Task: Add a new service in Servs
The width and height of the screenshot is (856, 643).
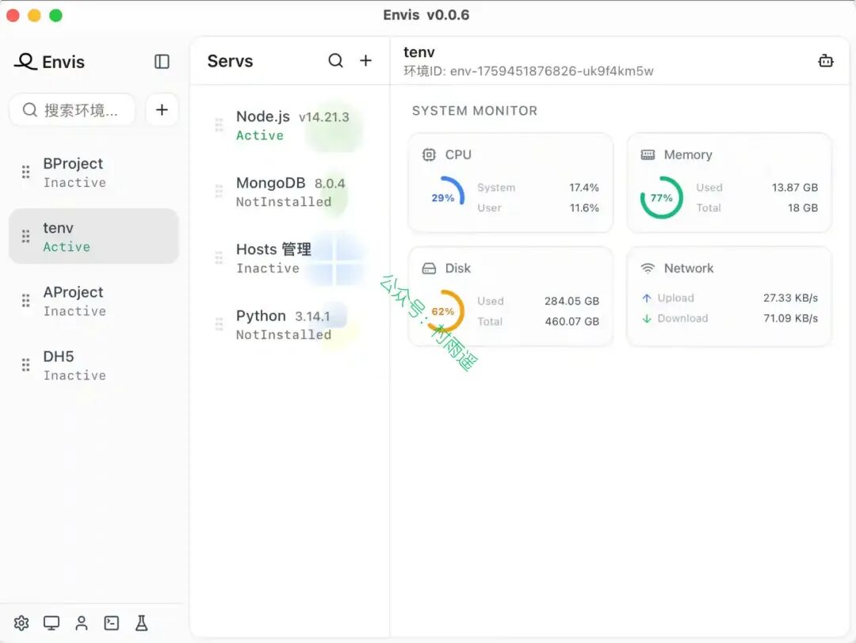Action: tap(365, 60)
